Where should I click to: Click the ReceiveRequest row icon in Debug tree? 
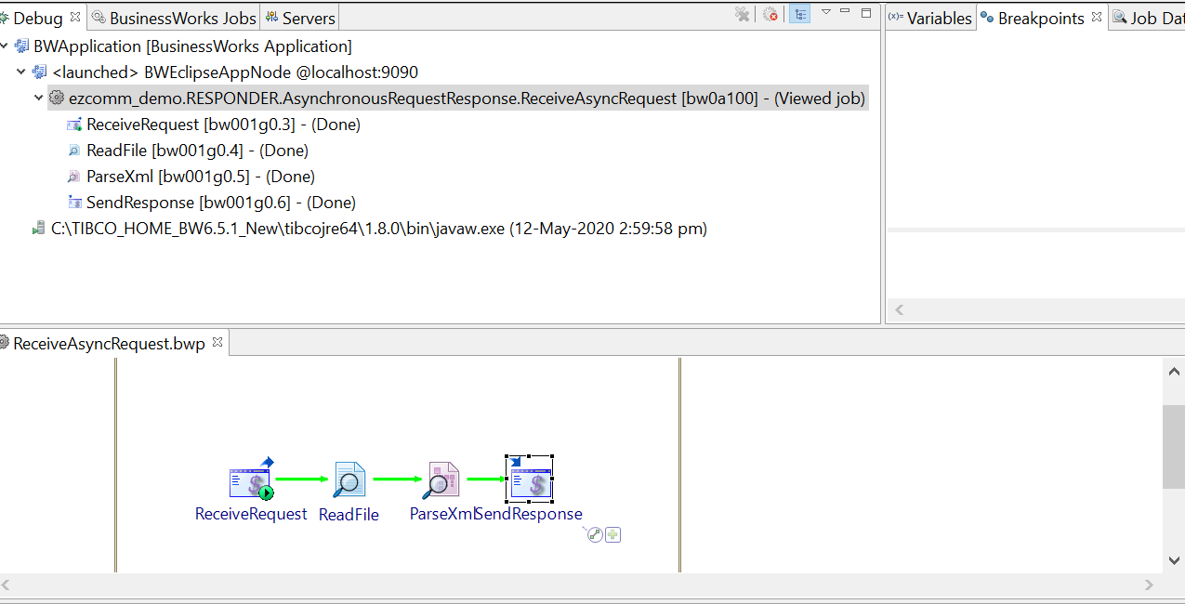coord(74,124)
